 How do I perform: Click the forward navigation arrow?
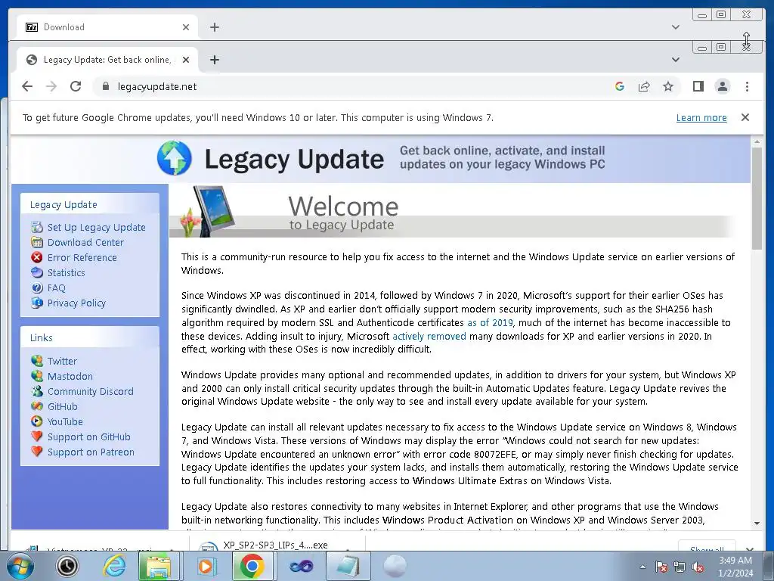point(51,86)
